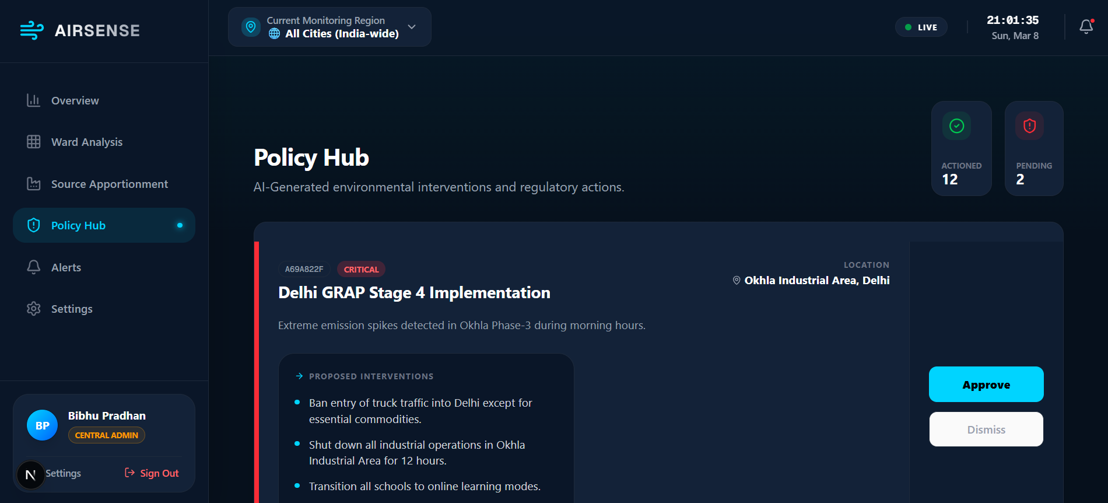
Task: Click the Sign Out arrow icon
Action: tap(130, 473)
